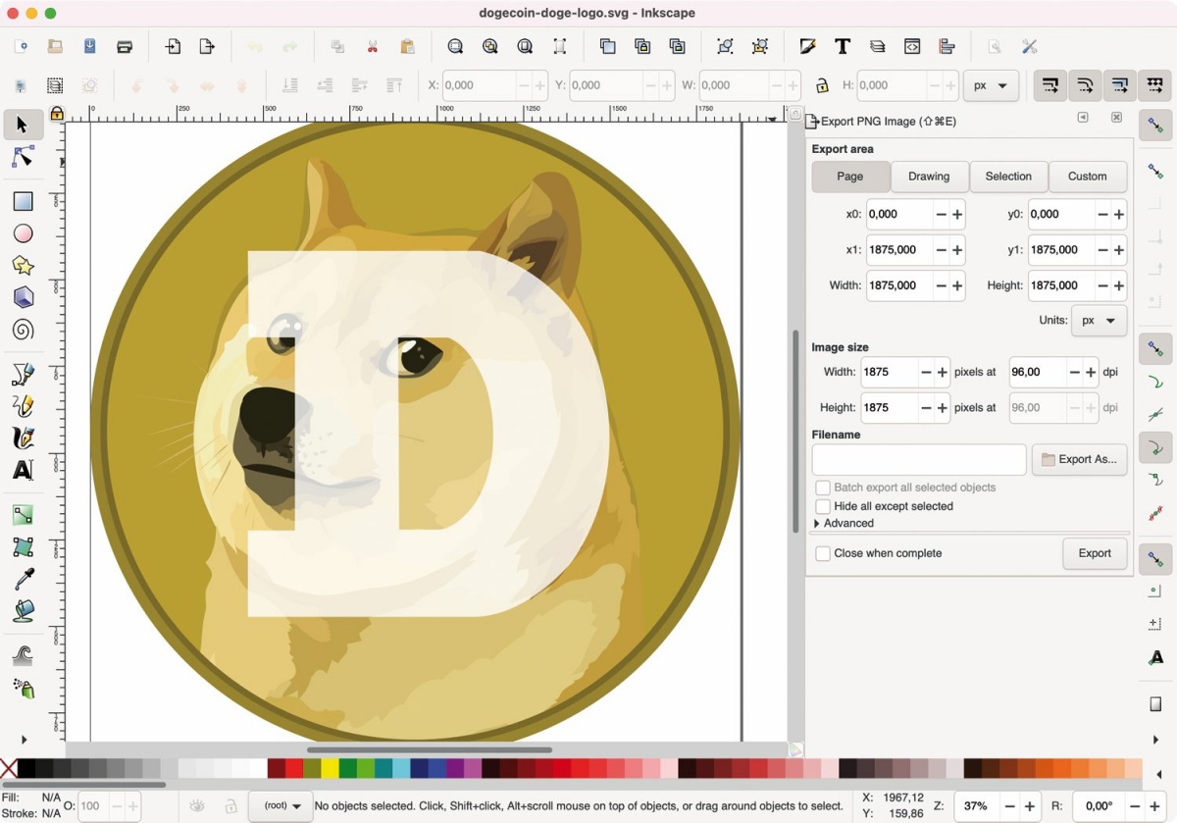Image resolution: width=1177 pixels, height=823 pixels.
Task: Collapse the Export PNG Image panel
Action: tap(1083, 118)
